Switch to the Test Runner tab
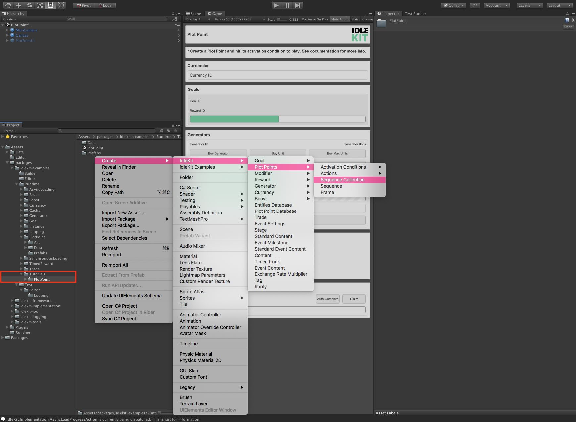This screenshot has height=422, width=576. 415,13
